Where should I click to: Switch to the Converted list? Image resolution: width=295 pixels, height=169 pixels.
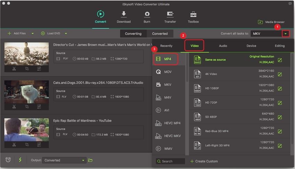pyautogui.click(x=160, y=34)
